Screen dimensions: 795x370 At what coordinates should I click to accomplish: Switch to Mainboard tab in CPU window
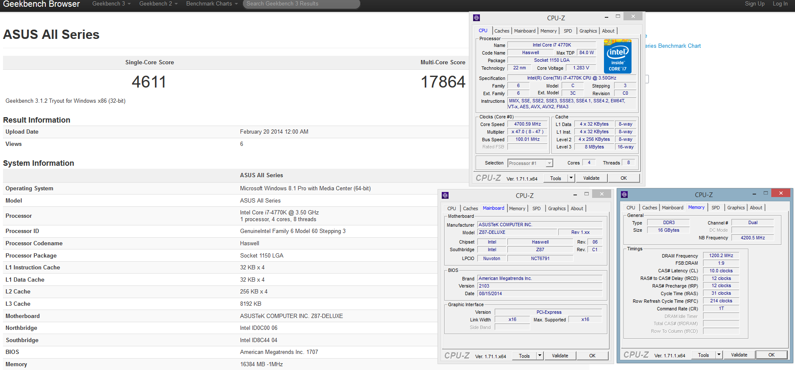point(525,31)
